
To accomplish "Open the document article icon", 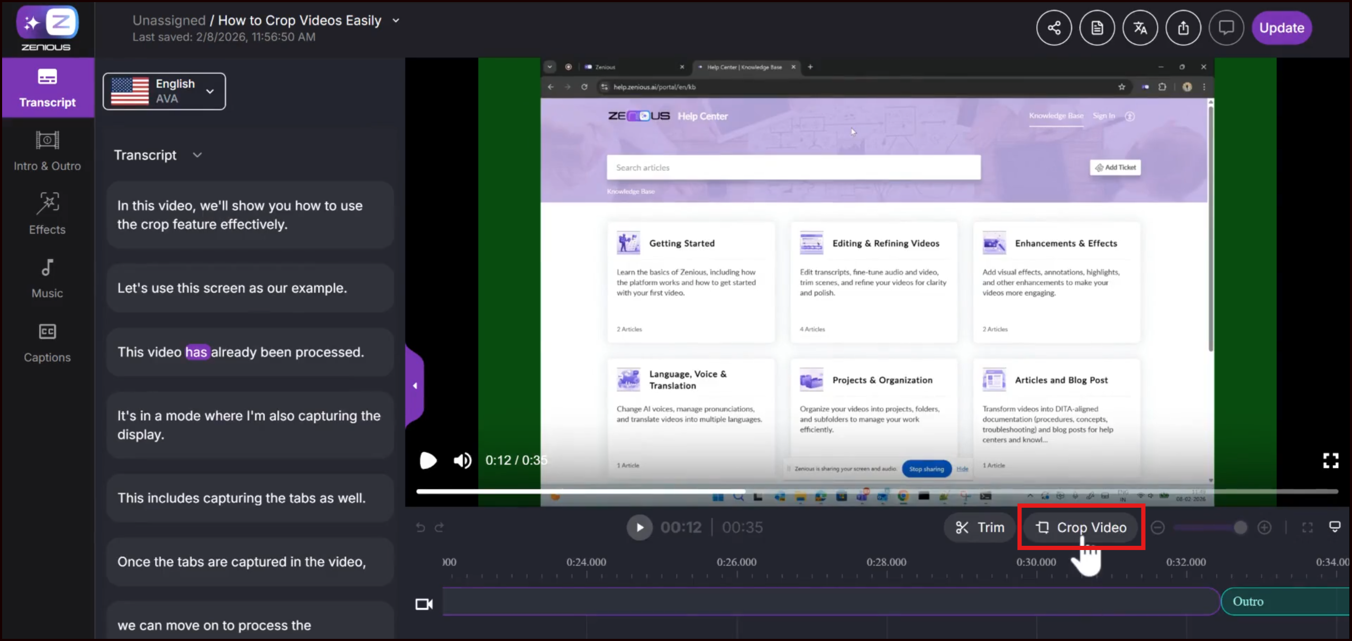I will 1097,28.
